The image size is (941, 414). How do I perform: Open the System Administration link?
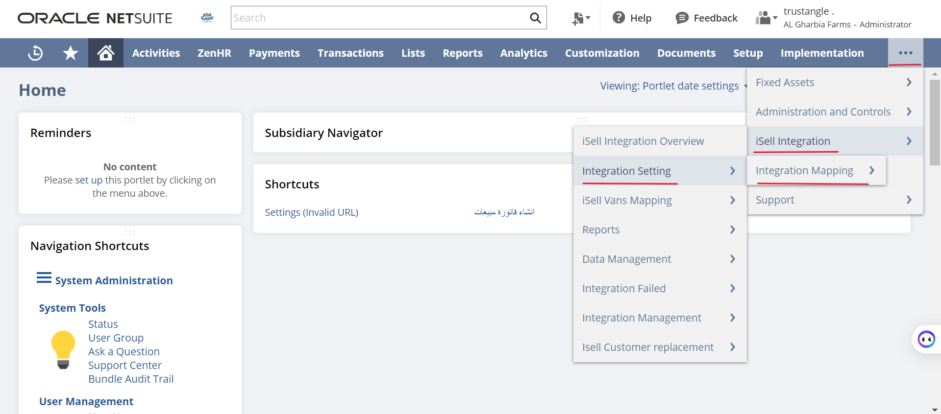pos(114,280)
